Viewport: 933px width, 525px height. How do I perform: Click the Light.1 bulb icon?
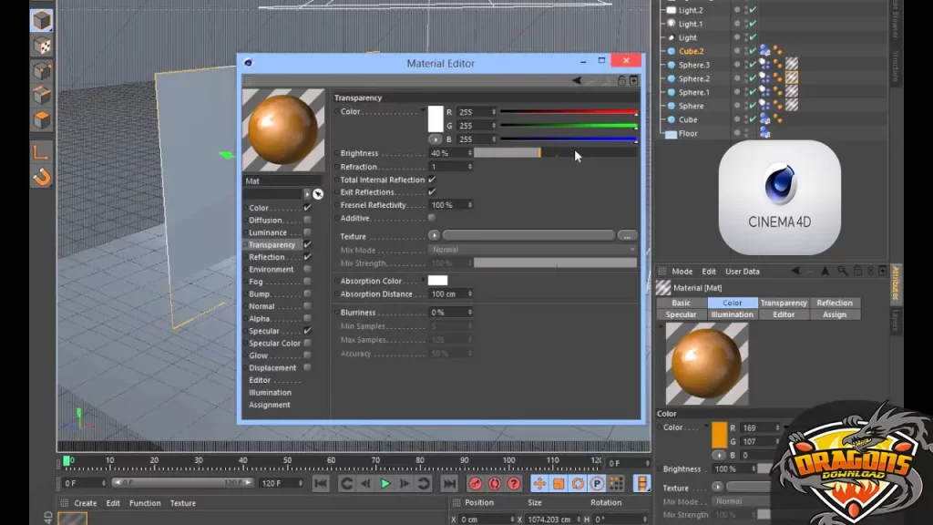click(x=672, y=23)
